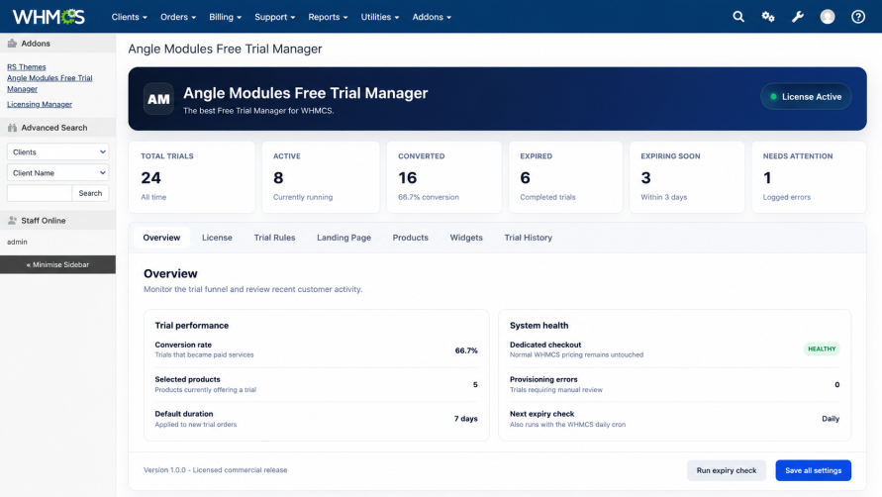This screenshot has width=882, height=497.
Task: Open the Utilities menu
Action: point(380,17)
